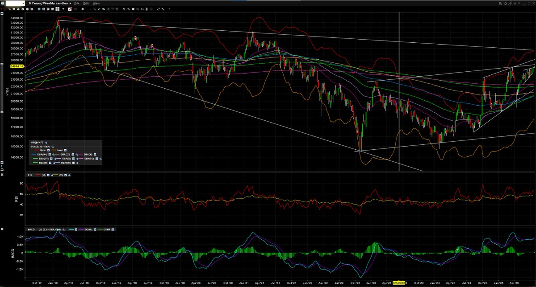Close the MACD panel with its X
This screenshot has height=287, width=536.
pyautogui.click(x=2, y=229)
